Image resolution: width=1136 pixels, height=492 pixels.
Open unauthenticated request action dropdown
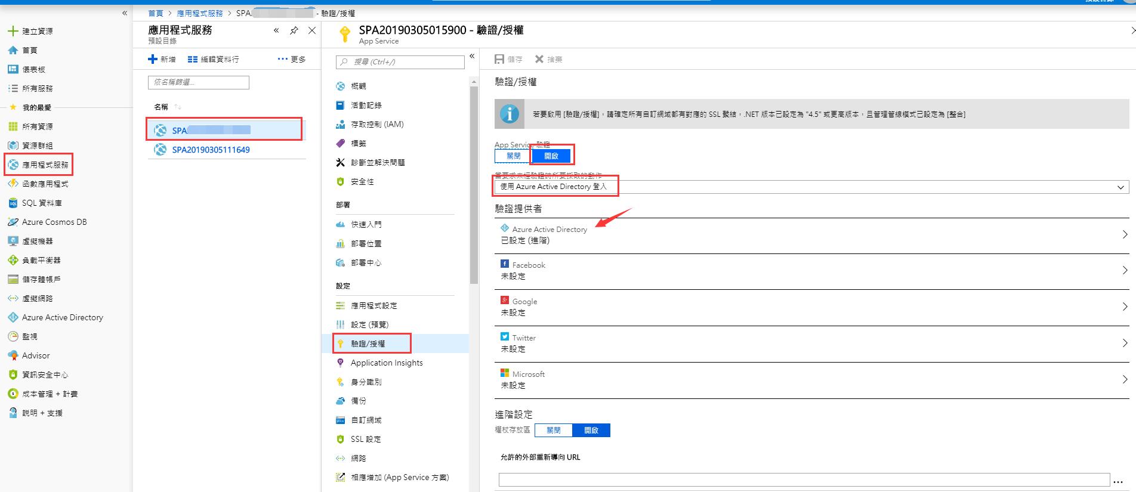[x=811, y=187]
